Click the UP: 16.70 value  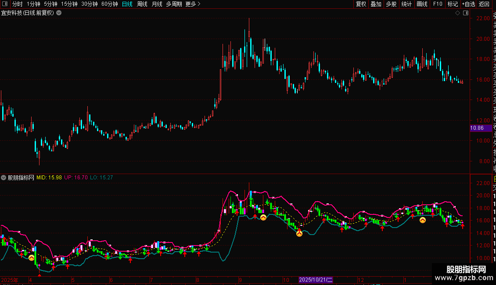coord(76,178)
